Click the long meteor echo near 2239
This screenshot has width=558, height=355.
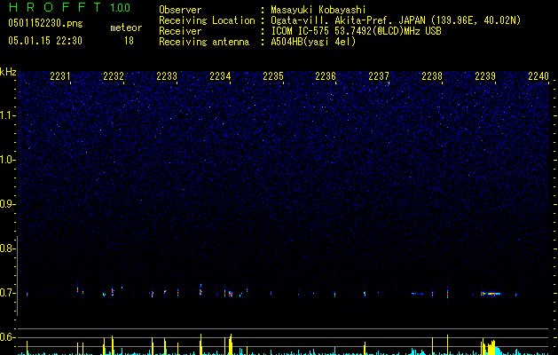(x=491, y=294)
